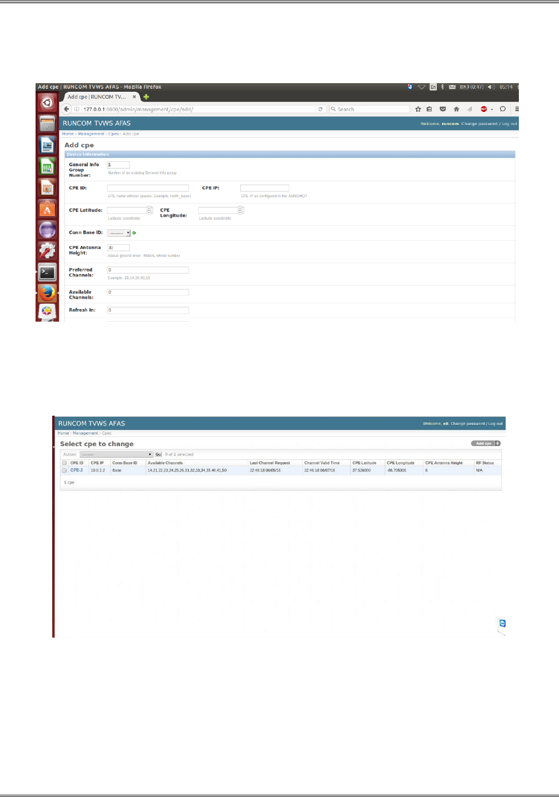Viewport: 559px width, 797px height.
Task: Click the Preferred Channels input field
Action: pyautogui.click(x=148, y=270)
